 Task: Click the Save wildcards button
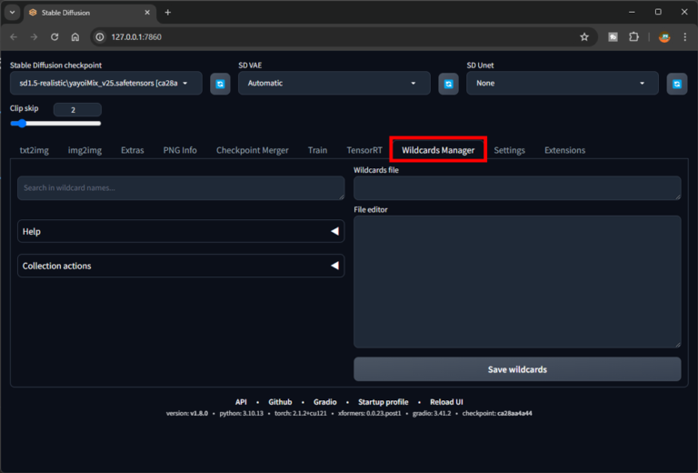517,369
